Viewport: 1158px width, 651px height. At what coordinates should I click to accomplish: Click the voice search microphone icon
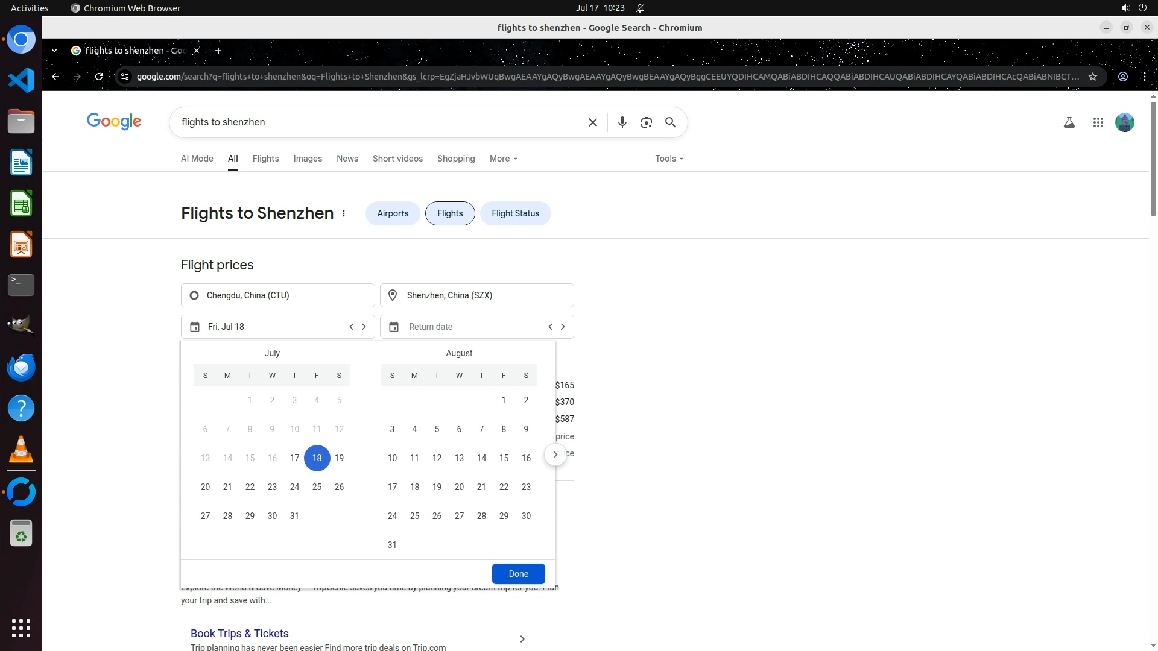click(622, 122)
